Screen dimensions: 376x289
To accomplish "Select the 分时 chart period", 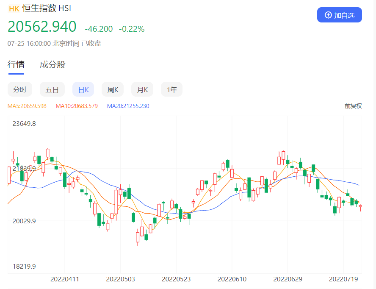I will (x=20, y=89).
